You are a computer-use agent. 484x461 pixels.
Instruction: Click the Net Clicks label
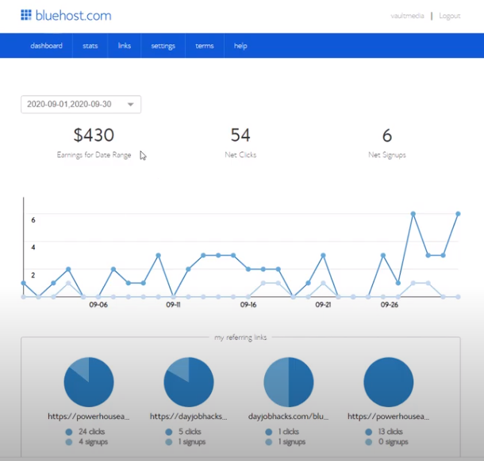point(240,154)
